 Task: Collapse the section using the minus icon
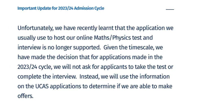coord(170,9)
